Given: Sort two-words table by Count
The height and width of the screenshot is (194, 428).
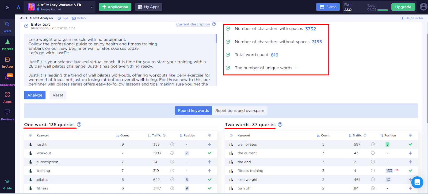Looking at the screenshot, I should (x=323, y=135).
